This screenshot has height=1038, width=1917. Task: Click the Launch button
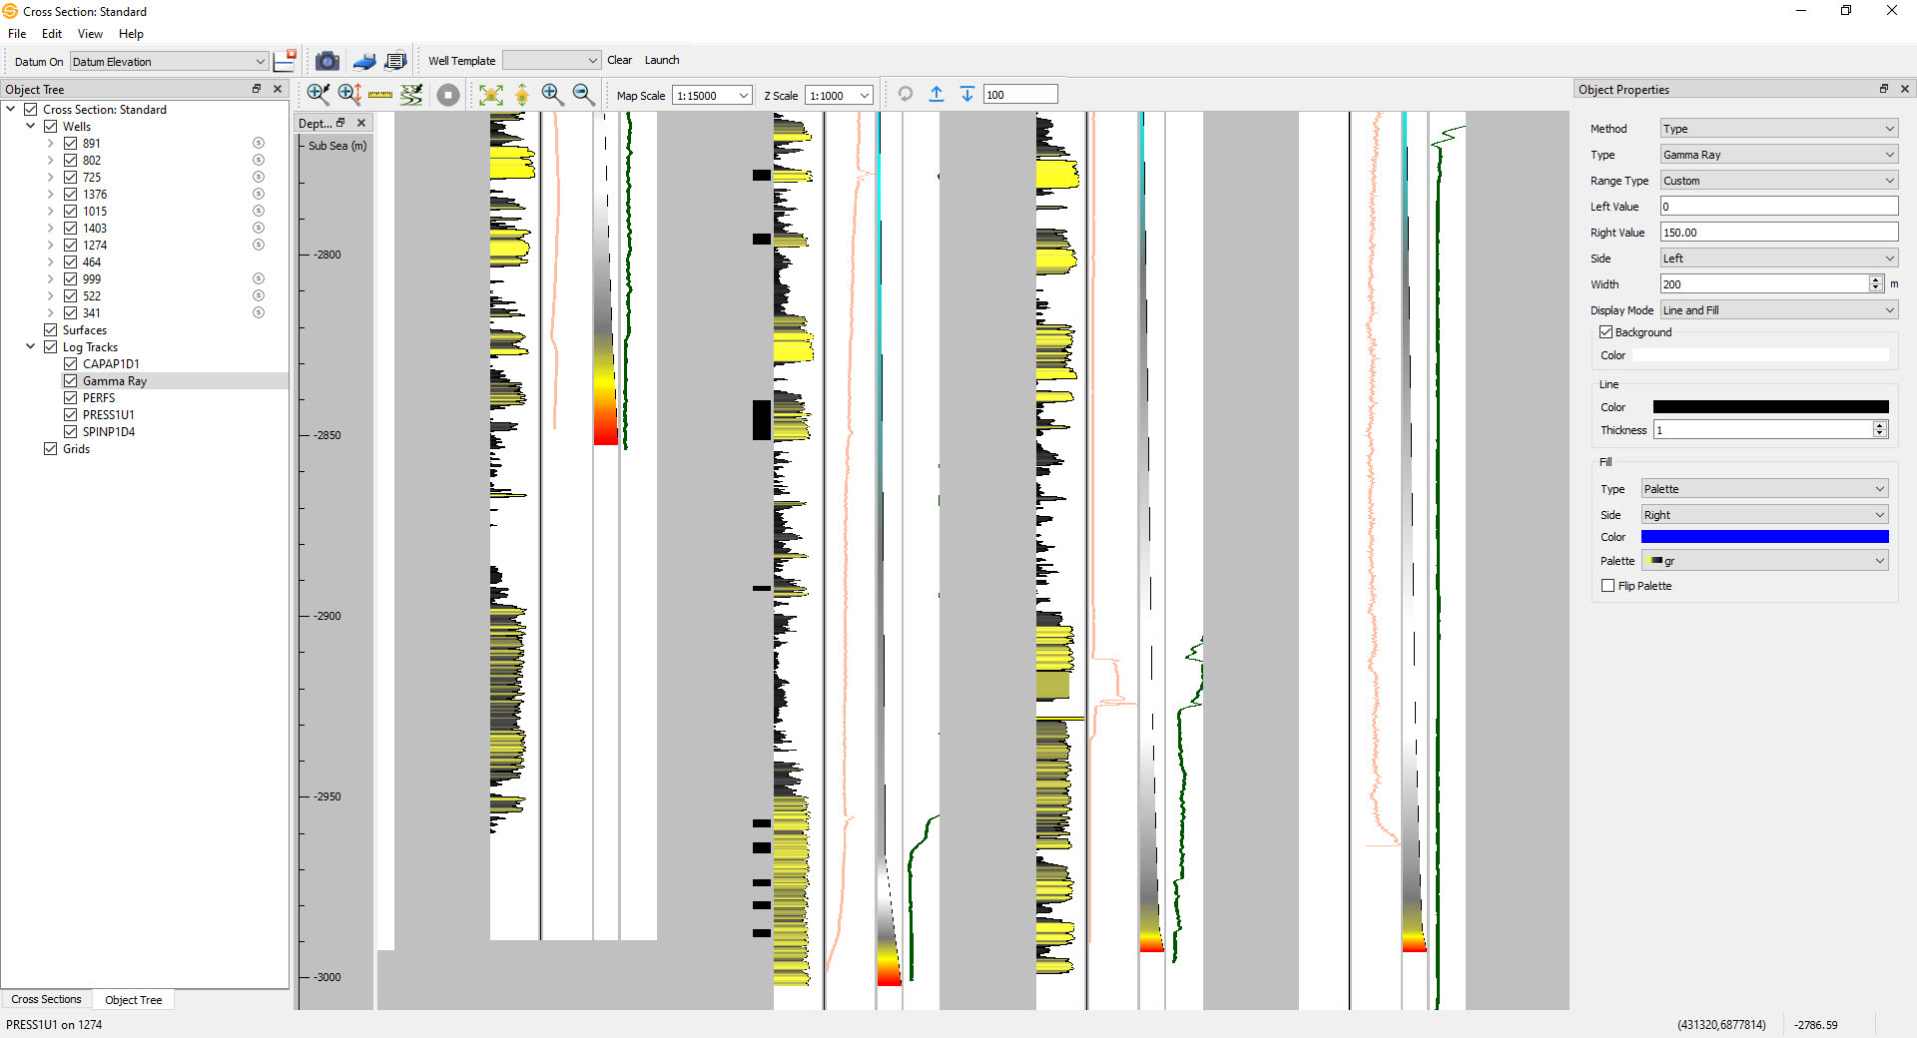tap(662, 60)
